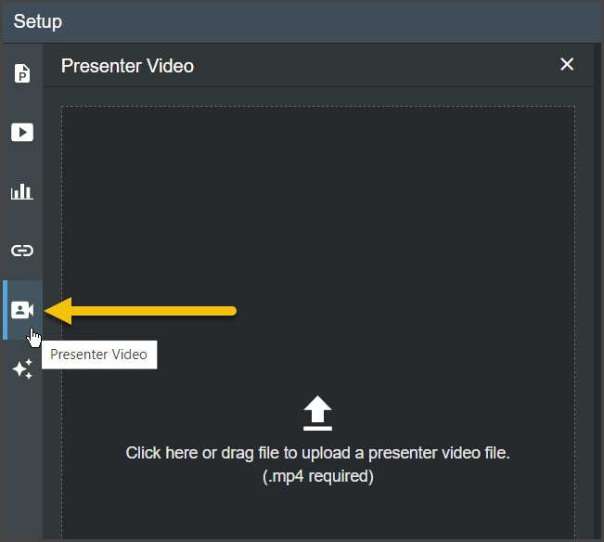Open the AI sparkles icon in sidebar

click(x=22, y=369)
